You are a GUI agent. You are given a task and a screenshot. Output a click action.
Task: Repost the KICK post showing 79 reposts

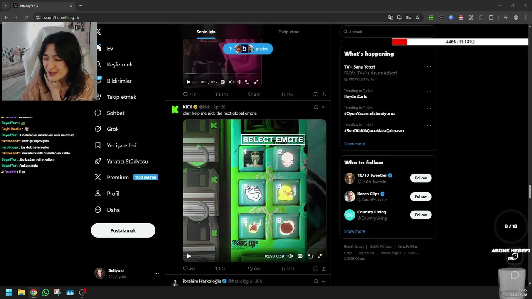tap(220, 269)
